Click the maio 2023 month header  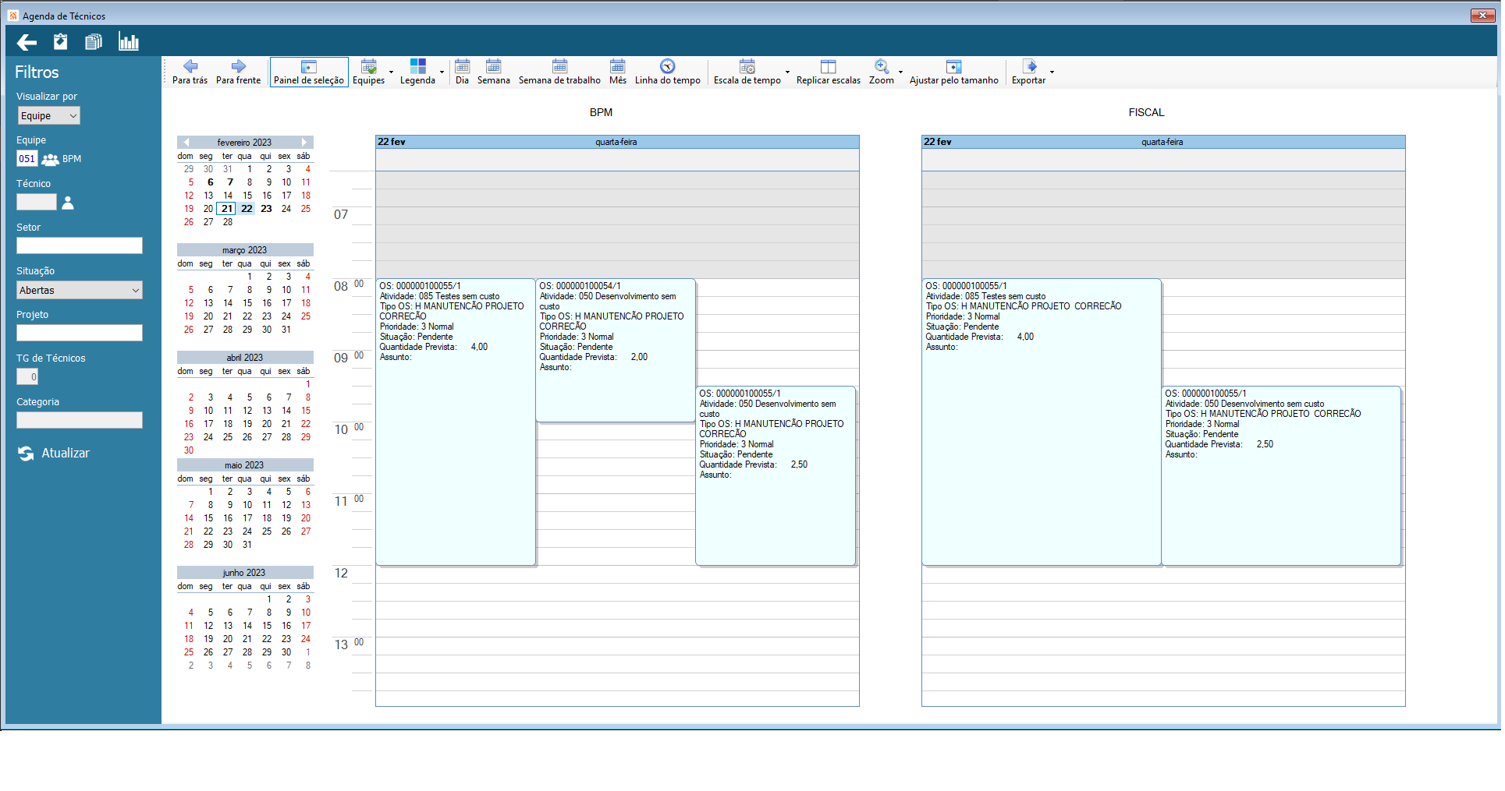point(245,465)
